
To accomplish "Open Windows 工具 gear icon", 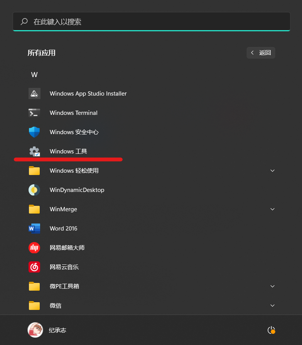I will [x=35, y=151].
